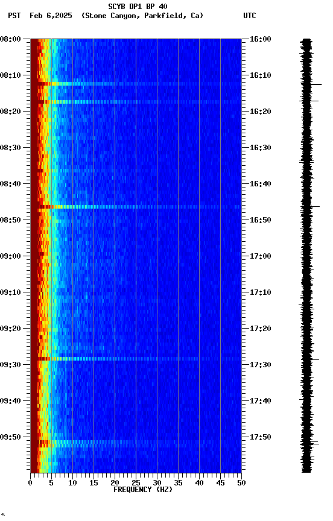Click the 40 frequency axis tick label
Viewport: 333px width, 521px height.
coord(200,483)
